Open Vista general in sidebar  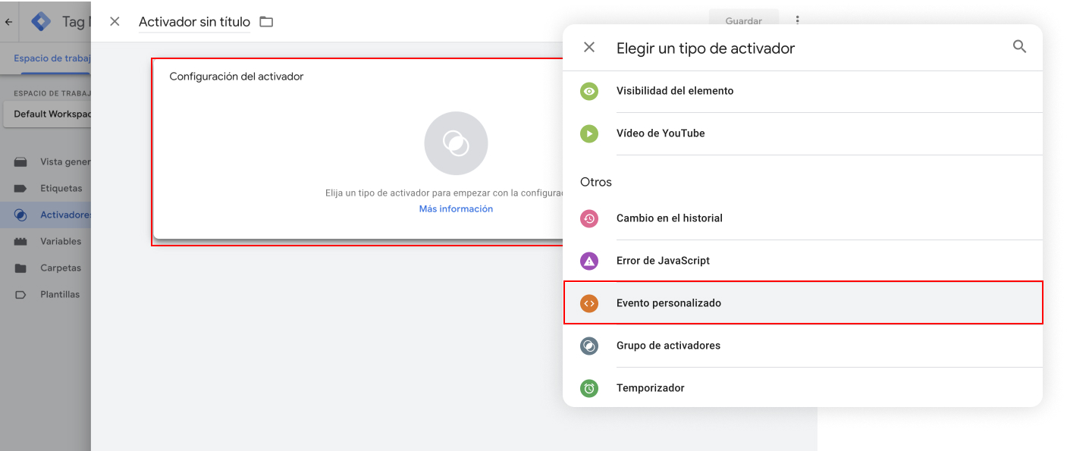(46, 162)
